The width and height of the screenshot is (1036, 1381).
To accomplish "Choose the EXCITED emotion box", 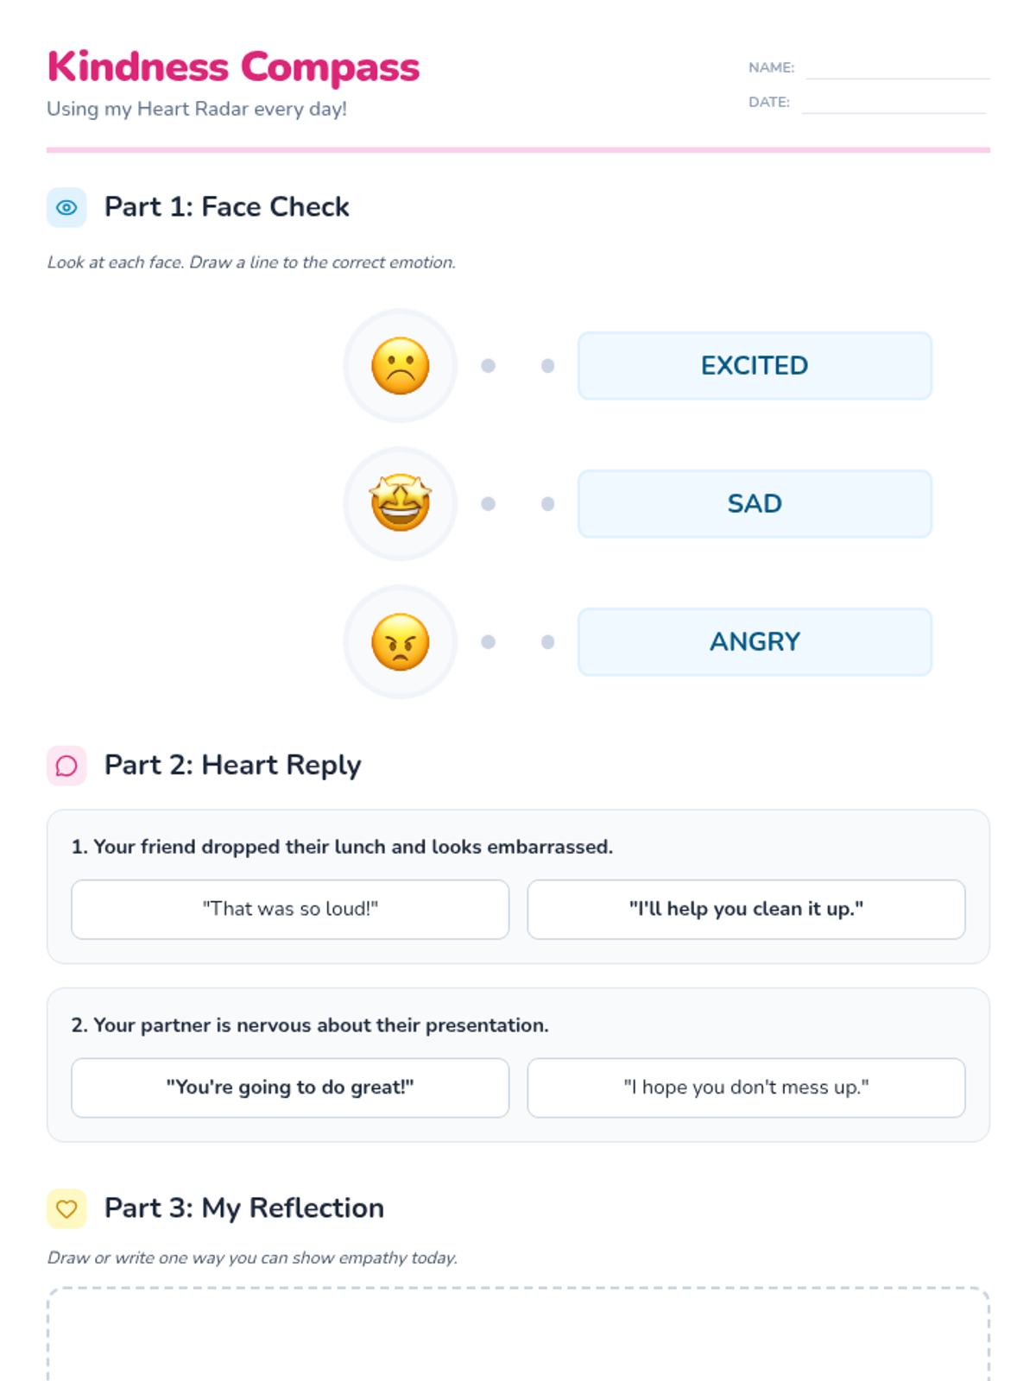I will (x=755, y=366).
